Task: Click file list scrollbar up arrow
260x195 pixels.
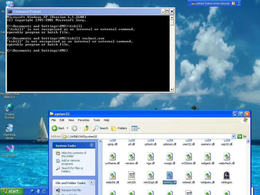Action: point(248,141)
